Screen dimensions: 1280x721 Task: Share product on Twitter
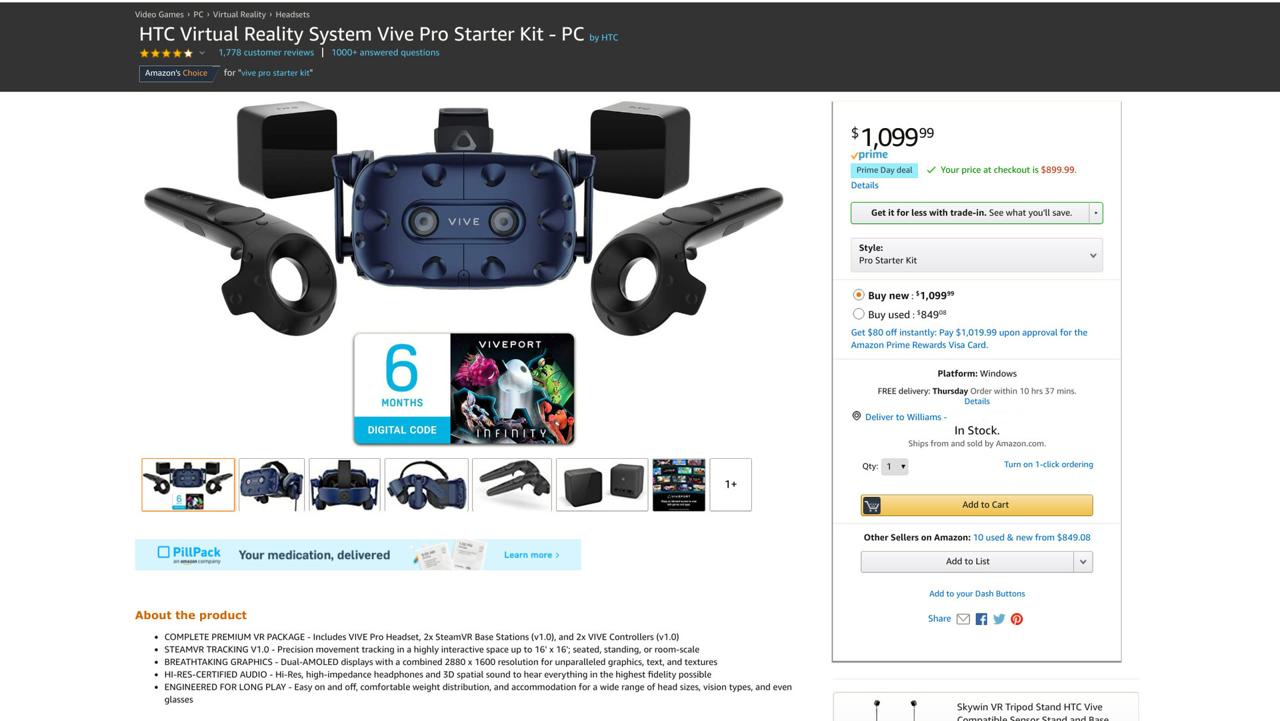click(999, 619)
